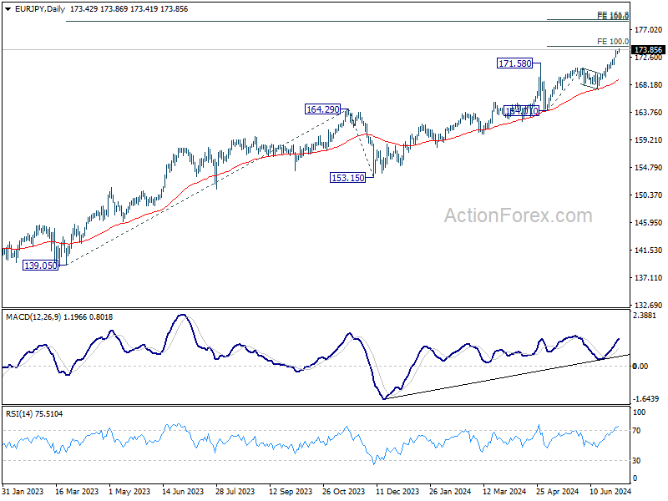Click the current price tag 173.856
Image resolution: width=668 pixels, height=501 pixels.
click(x=648, y=50)
